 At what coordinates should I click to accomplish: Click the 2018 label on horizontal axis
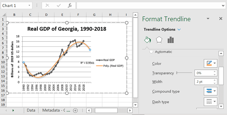tap(84, 87)
